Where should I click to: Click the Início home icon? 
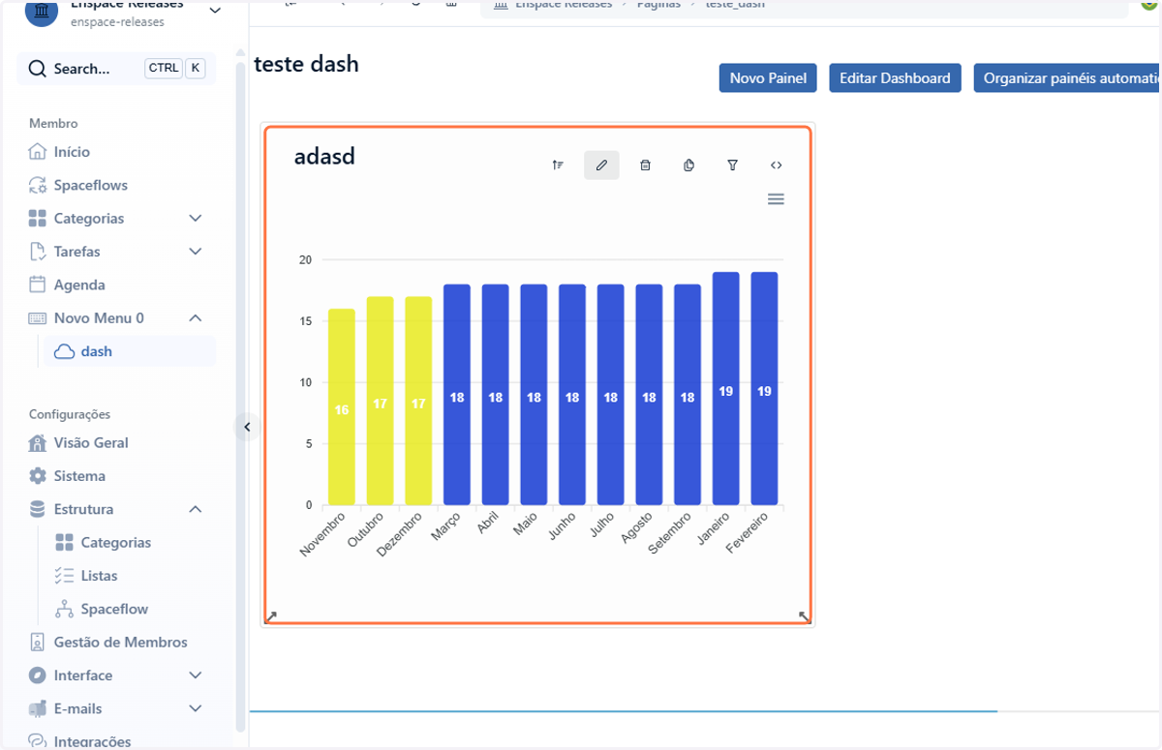click(x=37, y=152)
